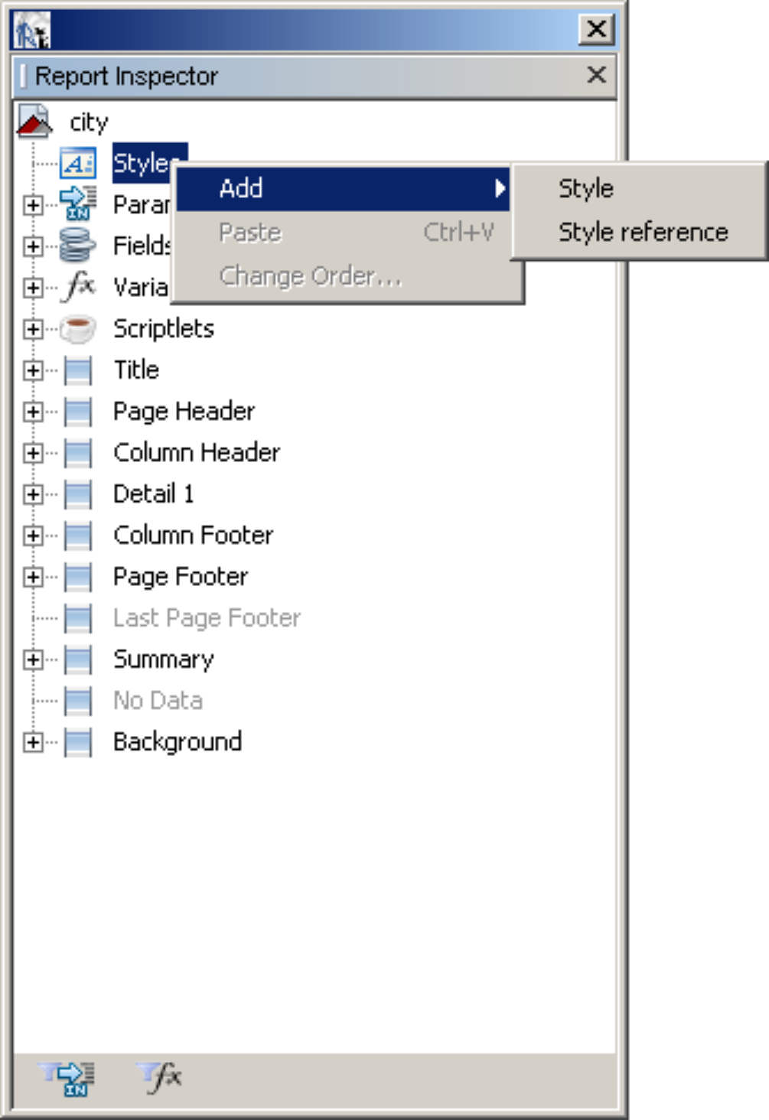The image size is (769, 1120).
Task: Choose Style from the Add submenu
Action: 585,188
